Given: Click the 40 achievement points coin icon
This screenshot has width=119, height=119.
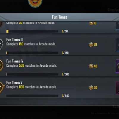Looking at the screenshot, I should coord(91,66).
